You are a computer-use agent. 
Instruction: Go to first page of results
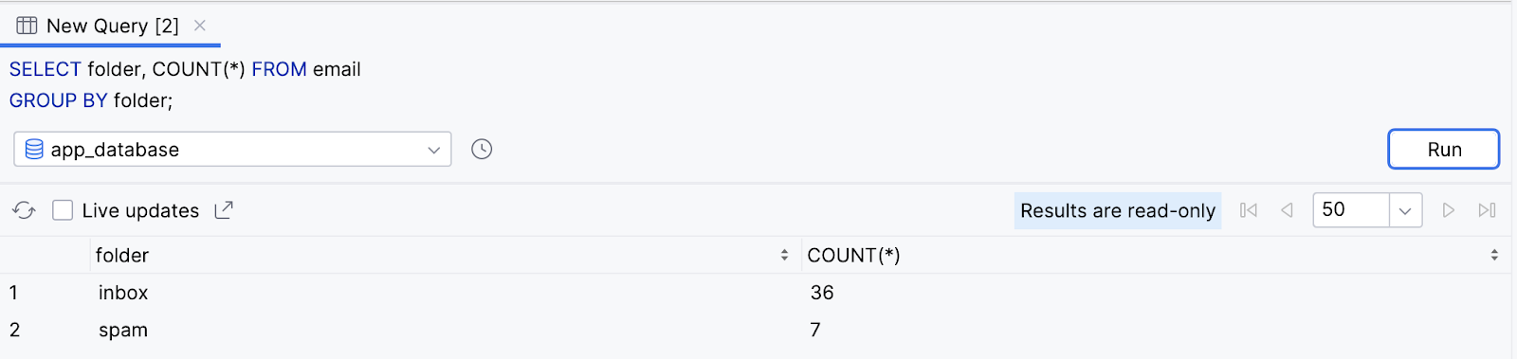coord(1249,210)
